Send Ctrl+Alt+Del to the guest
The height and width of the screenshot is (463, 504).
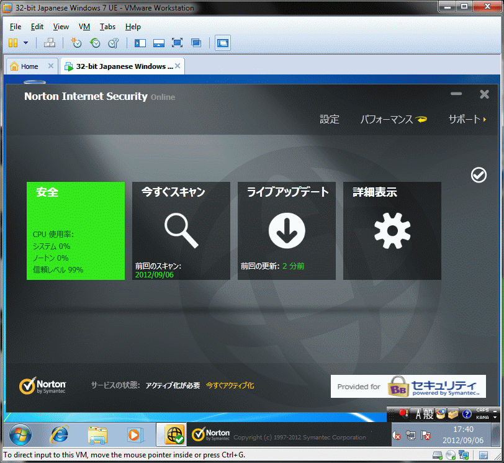coord(50,43)
